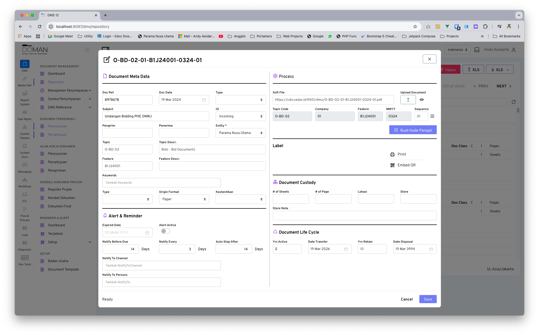
Task: Preview the soft file using the eye icon
Action: [x=422, y=99]
